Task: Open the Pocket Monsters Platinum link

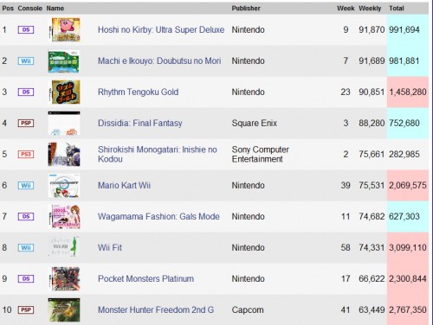Action: (x=145, y=278)
